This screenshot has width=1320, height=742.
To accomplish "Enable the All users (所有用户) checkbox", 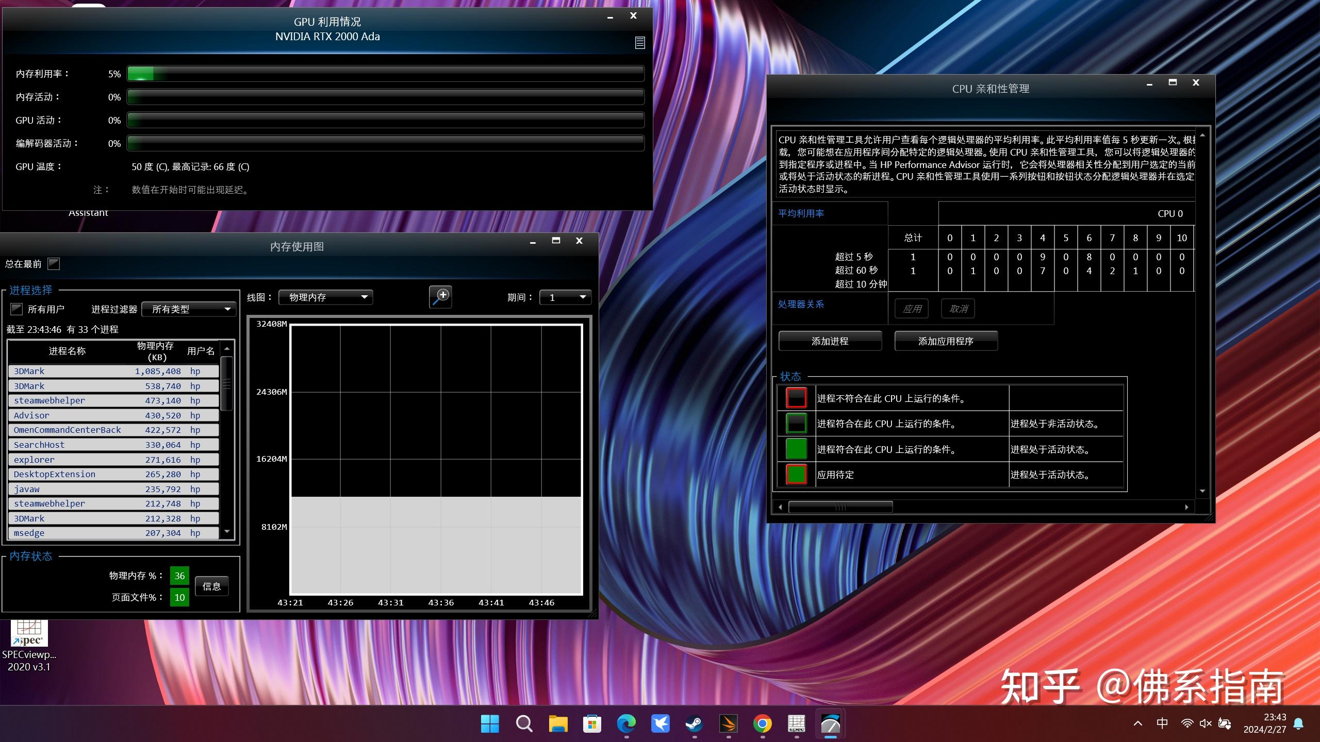I will pos(16,309).
